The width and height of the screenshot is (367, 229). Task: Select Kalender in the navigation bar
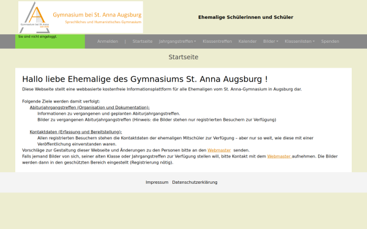point(247,42)
